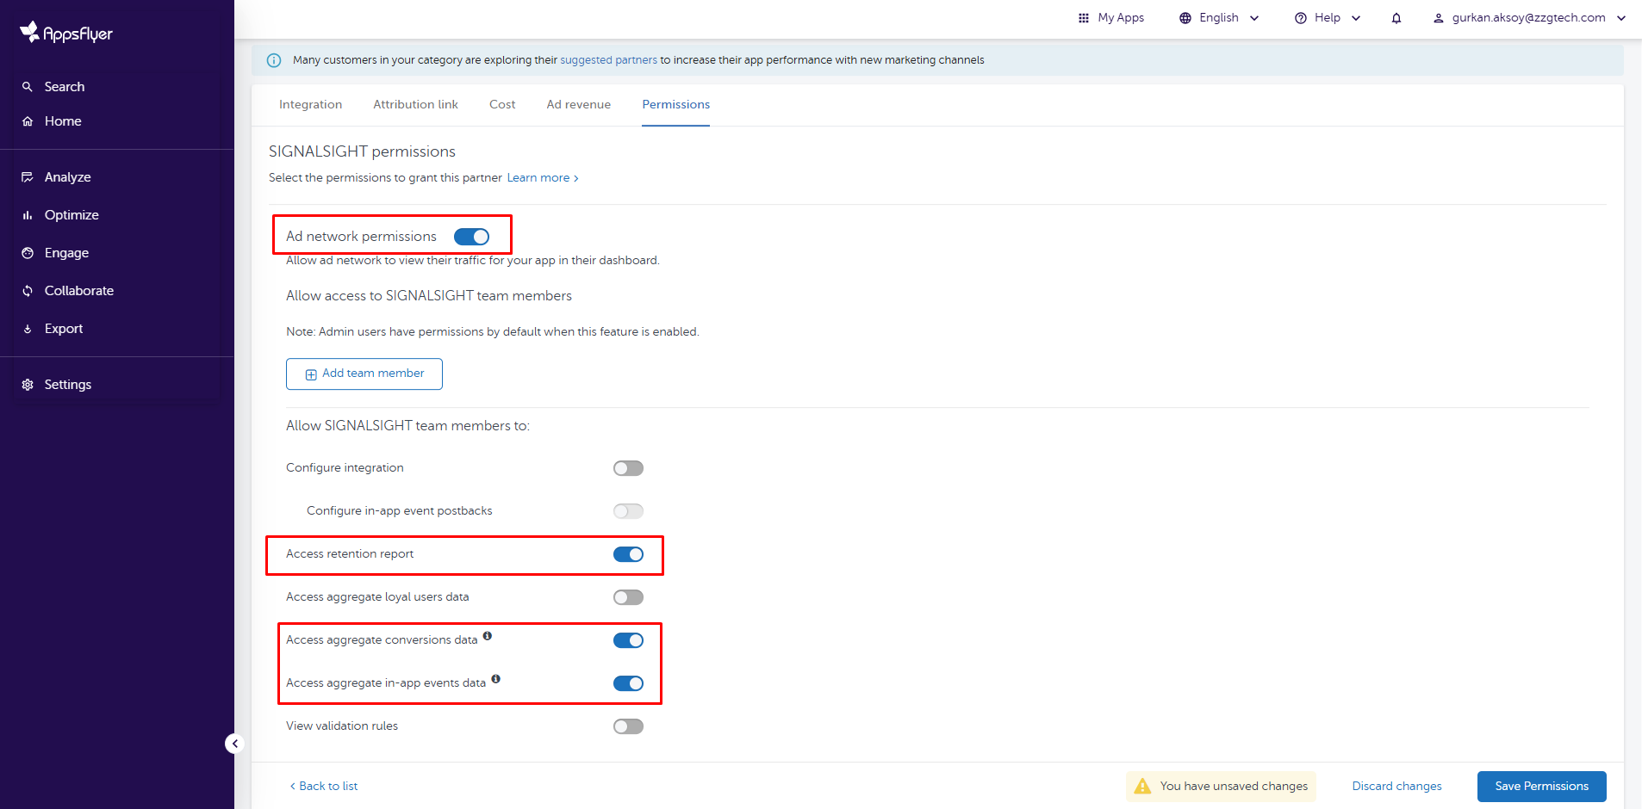Click Add team member button
The image size is (1642, 809).
[364, 374]
